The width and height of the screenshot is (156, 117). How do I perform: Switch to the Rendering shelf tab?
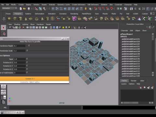74,14
